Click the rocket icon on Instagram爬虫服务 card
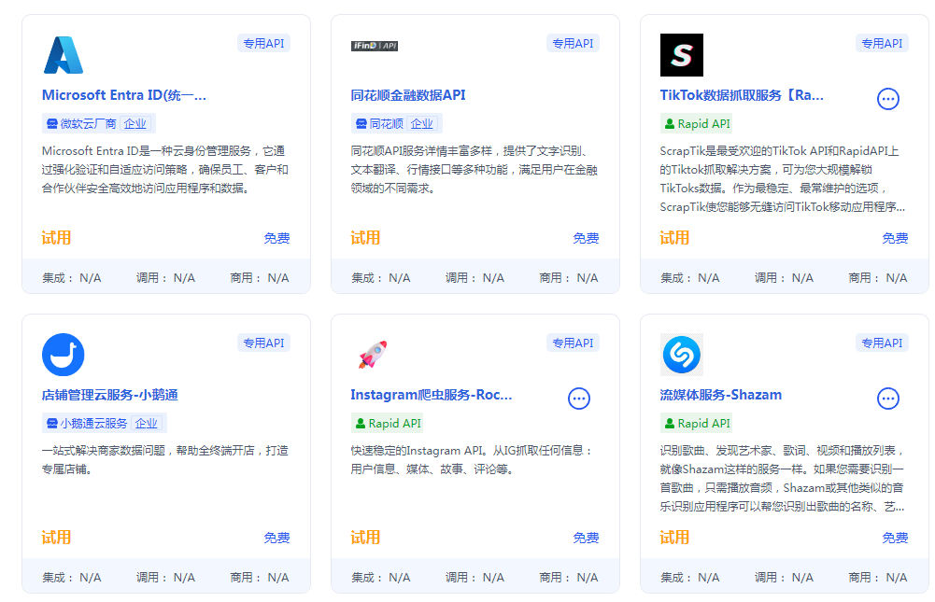 coord(371,355)
